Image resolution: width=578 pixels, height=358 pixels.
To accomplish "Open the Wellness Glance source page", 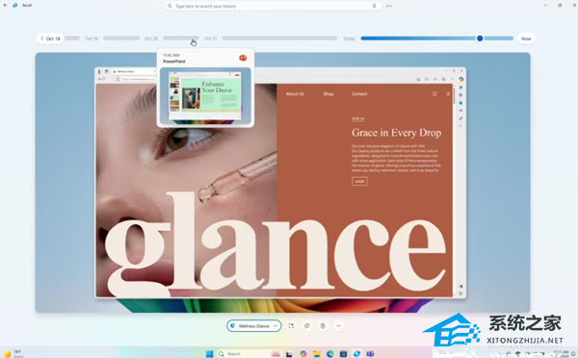I will click(250, 326).
